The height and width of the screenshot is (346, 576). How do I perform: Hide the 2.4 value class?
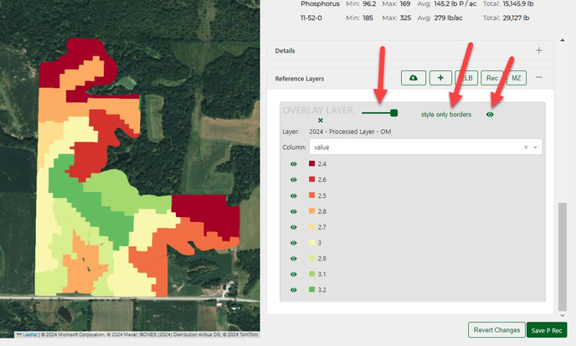click(x=294, y=164)
